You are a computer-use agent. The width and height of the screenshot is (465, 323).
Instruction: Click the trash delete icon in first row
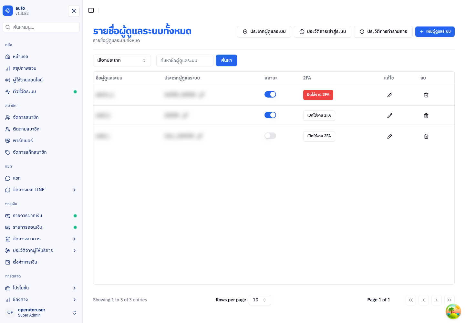[x=426, y=95]
